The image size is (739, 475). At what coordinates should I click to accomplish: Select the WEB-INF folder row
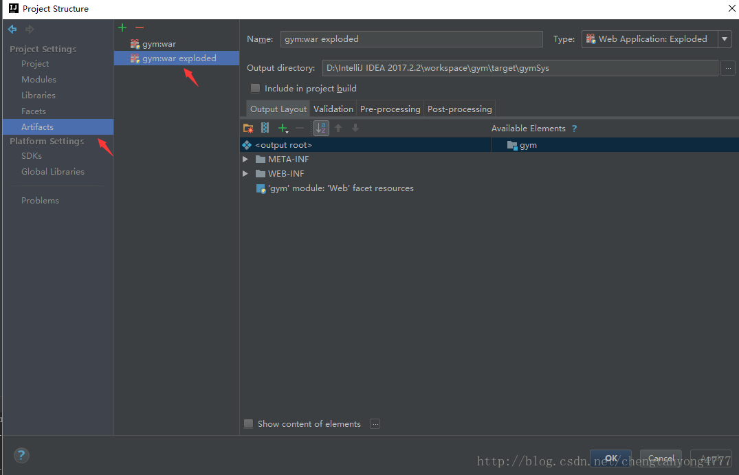[x=286, y=173]
